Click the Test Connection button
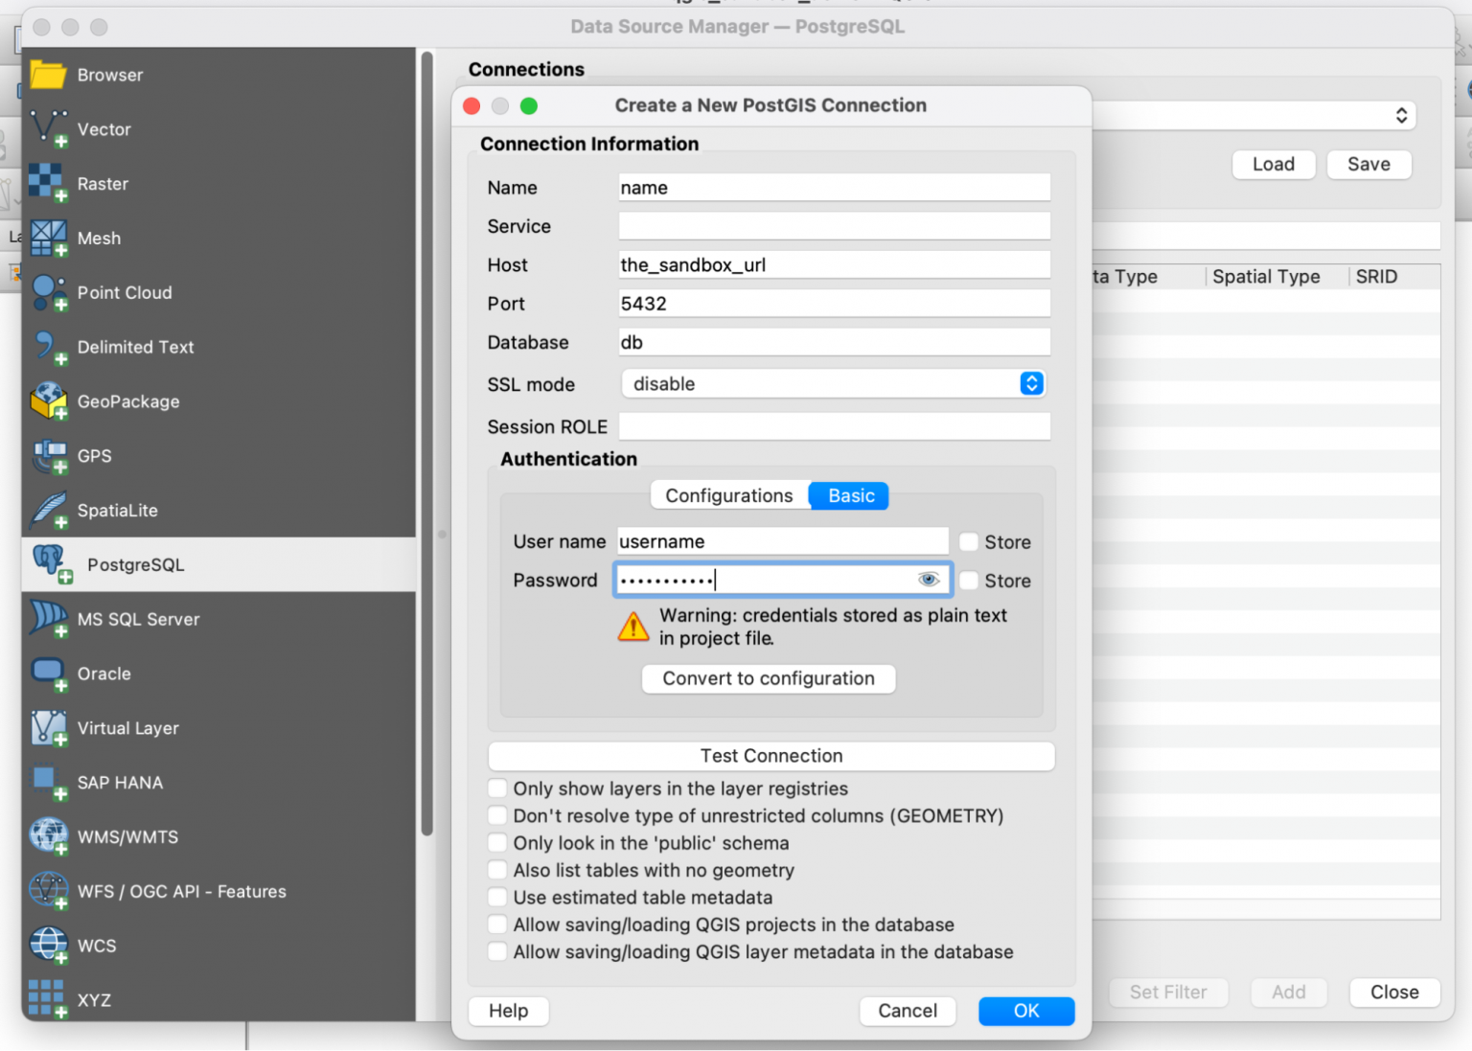 [x=770, y=756]
